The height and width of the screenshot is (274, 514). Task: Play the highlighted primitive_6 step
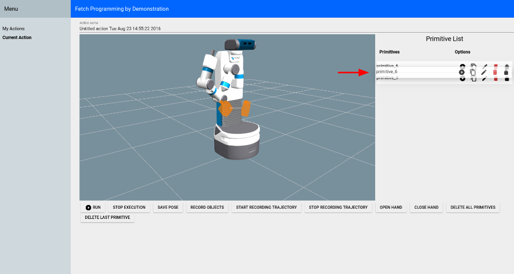tap(461, 72)
